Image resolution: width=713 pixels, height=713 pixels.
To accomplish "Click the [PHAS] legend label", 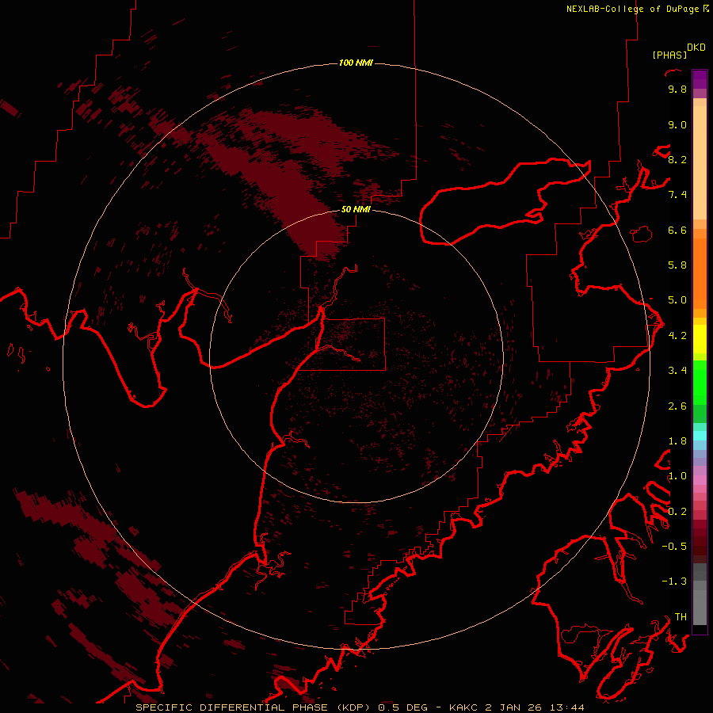I will click(x=669, y=55).
